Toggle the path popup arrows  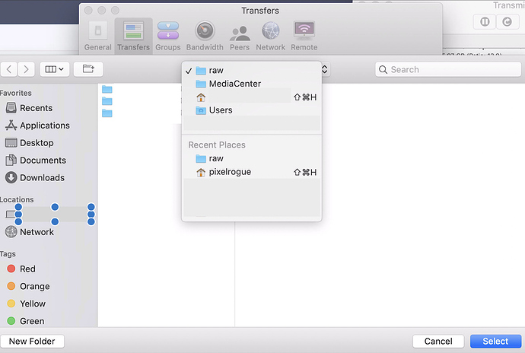(x=325, y=69)
